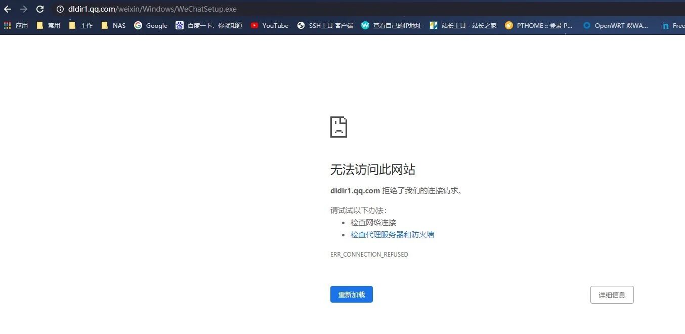Click the ERR_CONNECTION_REFUSED error code text
The width and height of the screenshot is (685, 334).
tap(369, 255)
